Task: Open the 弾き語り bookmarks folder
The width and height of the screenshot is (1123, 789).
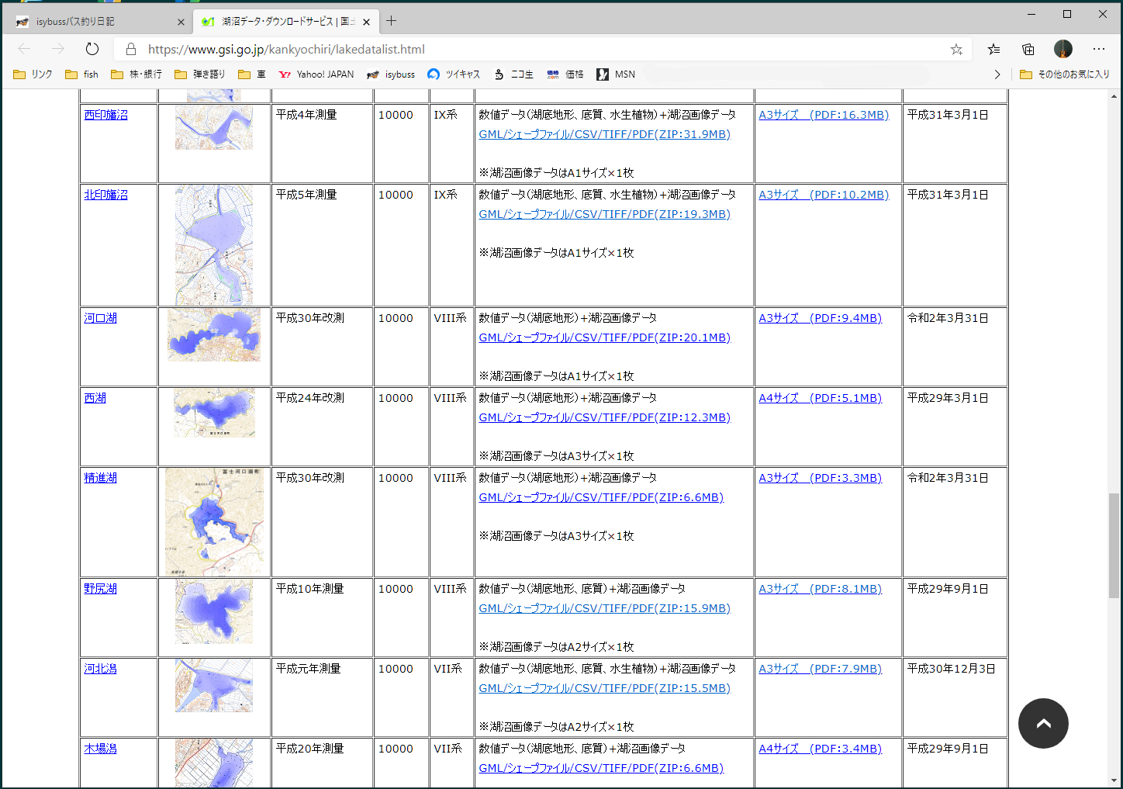Action: [x=200, y=74]
